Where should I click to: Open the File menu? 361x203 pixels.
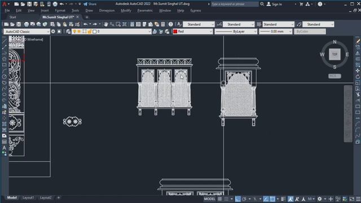click(7, 11)
